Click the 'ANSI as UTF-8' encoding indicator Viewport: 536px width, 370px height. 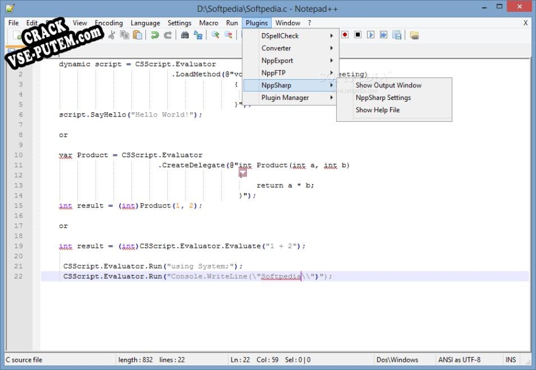[x=459, y=360]
